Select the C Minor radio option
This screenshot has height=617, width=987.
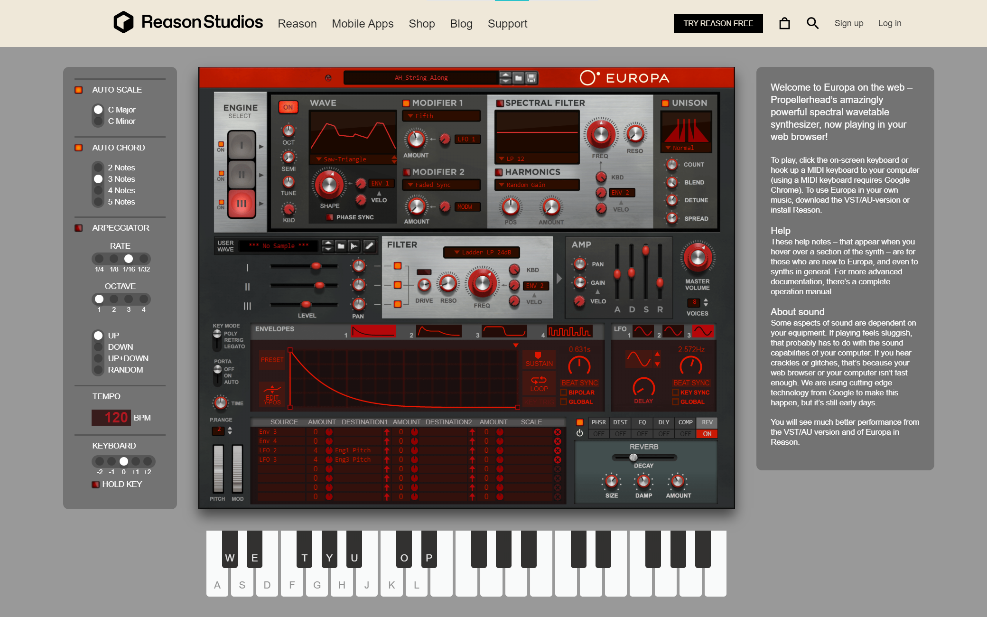(98, 121)
